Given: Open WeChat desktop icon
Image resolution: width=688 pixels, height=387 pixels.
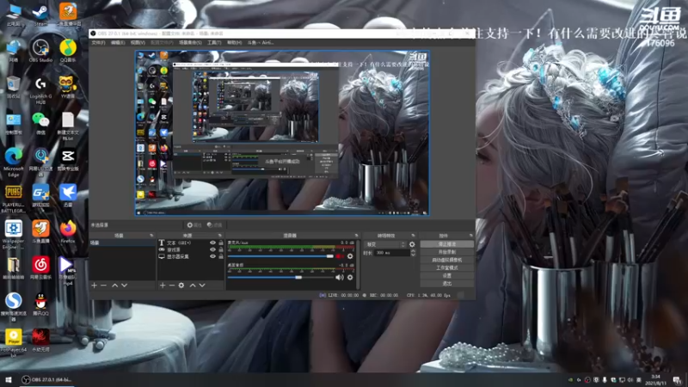Looking at the screenshot, I should pyautogui.click(x=40, y=123).
